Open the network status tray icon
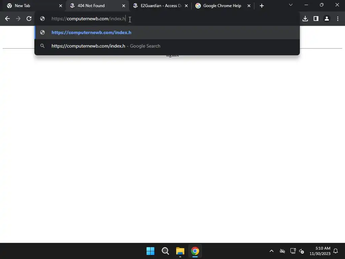Viewport: 345px width, 259px height. [x=293, y=251]
